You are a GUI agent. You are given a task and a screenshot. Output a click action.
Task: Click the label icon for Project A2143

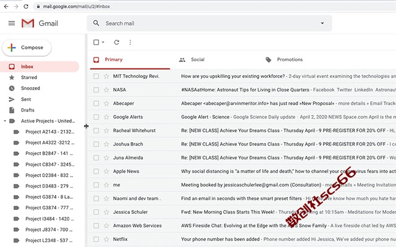coord(16,132)
